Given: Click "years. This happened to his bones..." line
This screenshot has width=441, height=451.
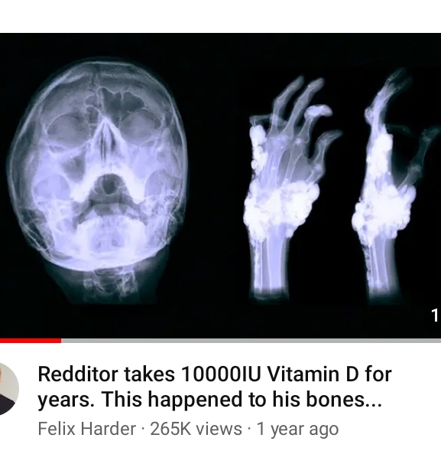Looking at the screenshot, I should [x=210, y=400].
